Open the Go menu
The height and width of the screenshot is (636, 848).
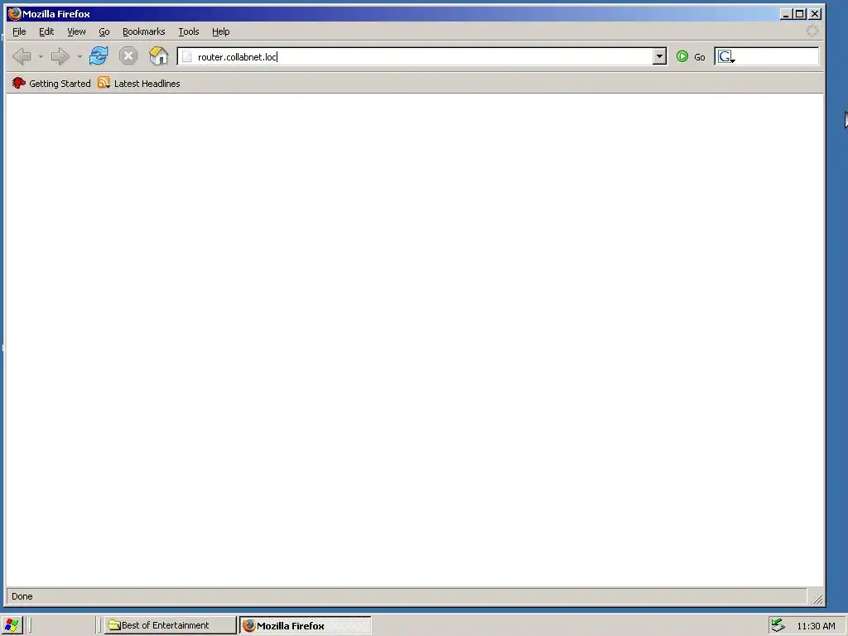point(104,31)
